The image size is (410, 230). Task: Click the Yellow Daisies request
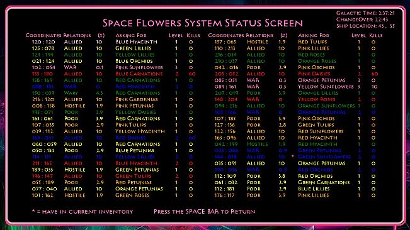[x=135, y=112]
